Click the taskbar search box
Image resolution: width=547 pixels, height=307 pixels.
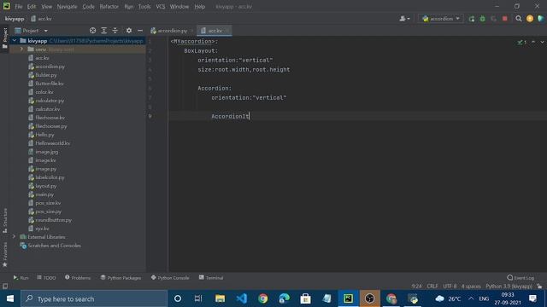tap(94, 298)
